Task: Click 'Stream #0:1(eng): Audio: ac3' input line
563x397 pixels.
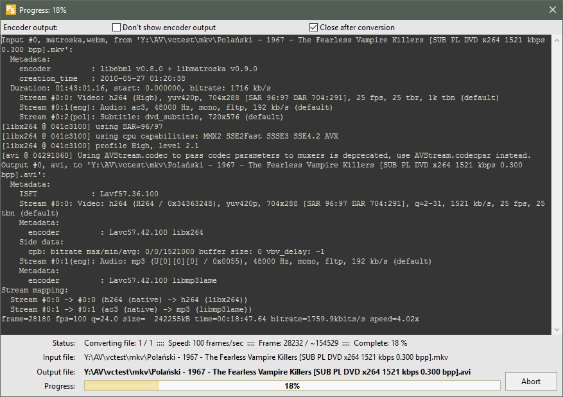Action: [x=176, y=107]
